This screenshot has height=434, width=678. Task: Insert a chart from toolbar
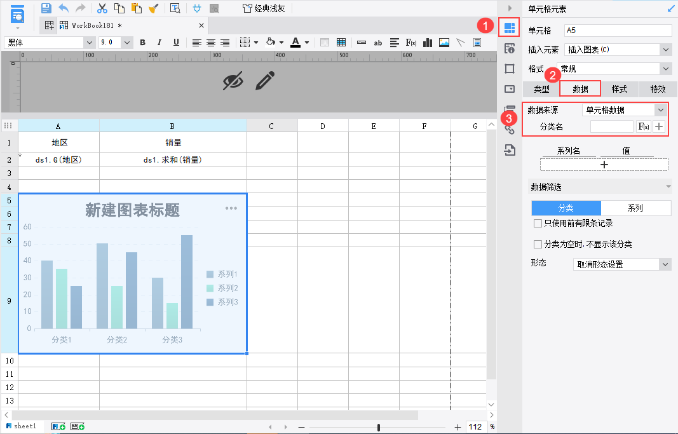[x=428, y=43]
